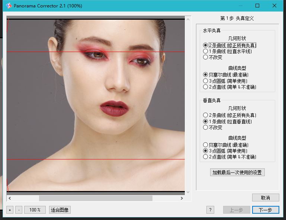Click the disabled 上一步 button
286x220 pixels.
(237, 210)
